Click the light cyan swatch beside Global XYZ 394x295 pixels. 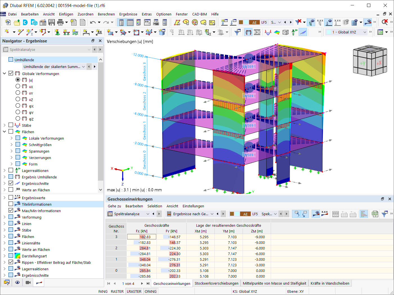pos(328,32)
